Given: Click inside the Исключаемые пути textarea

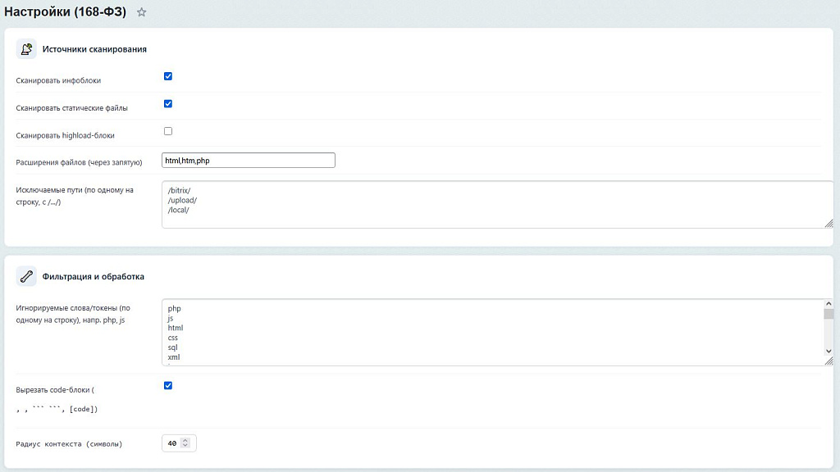Looking at the screenshot, I should [492, 204].
